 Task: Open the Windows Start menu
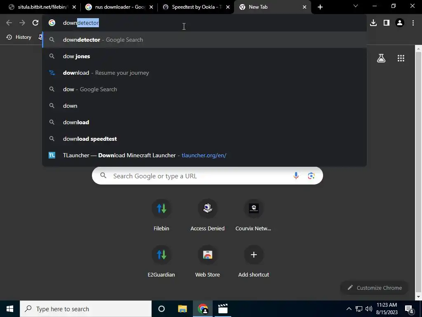[x=10, y=309]
